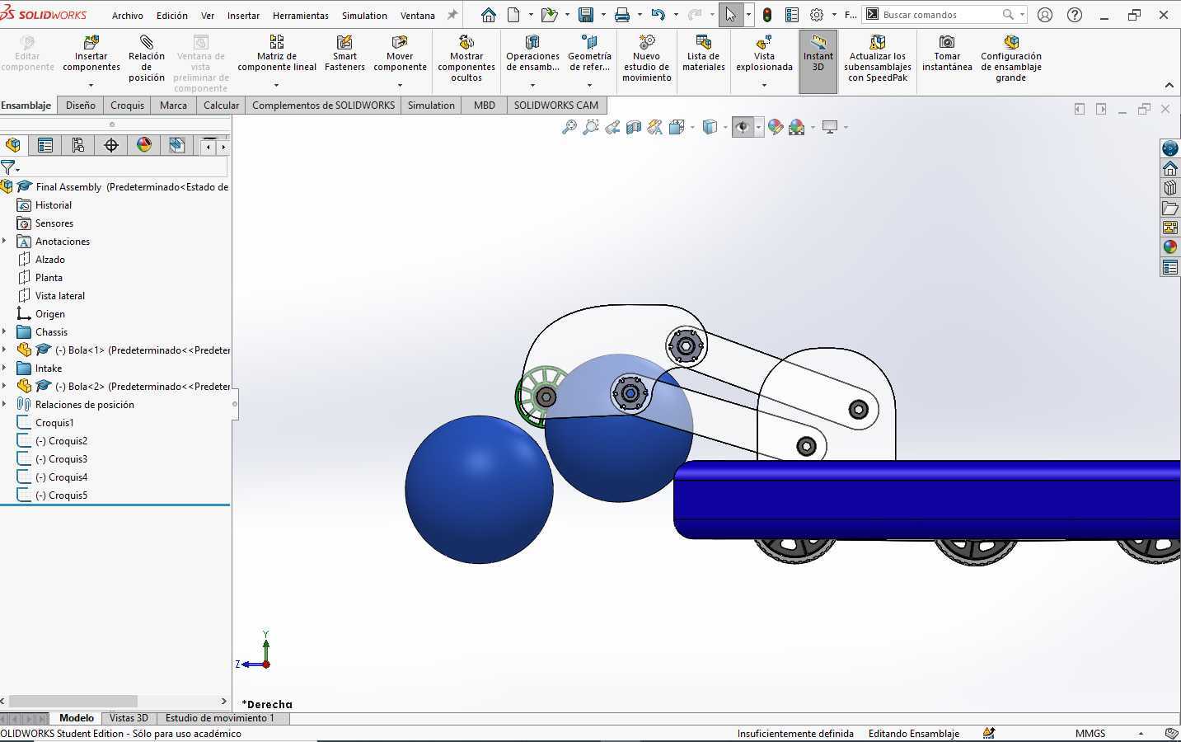Expand the Chassis folder
Viewport: 1181px width, 742px height.
coord(5,332)
